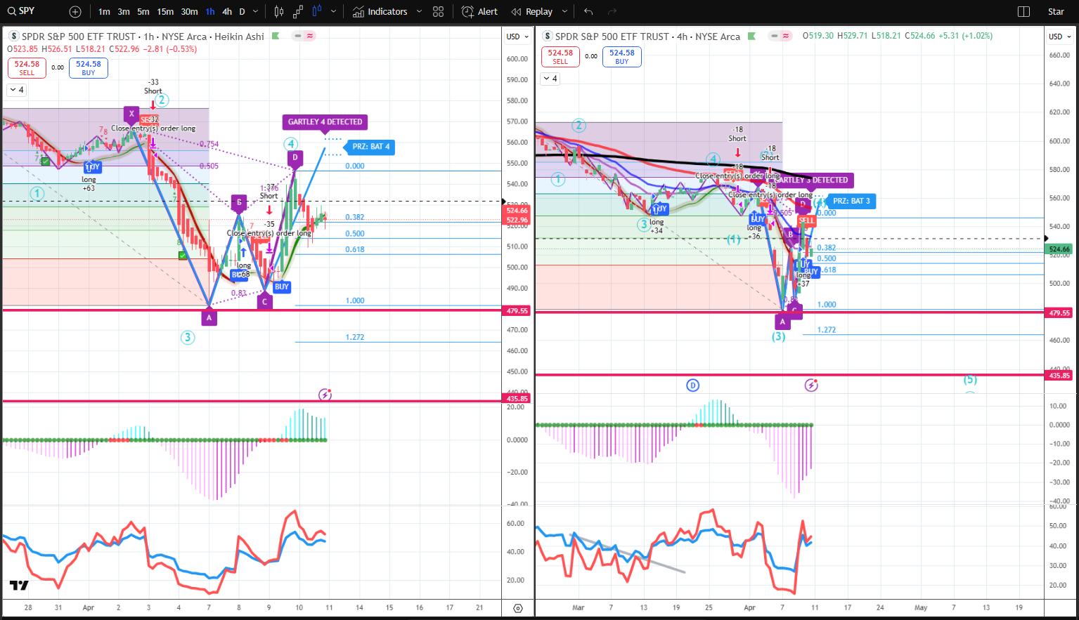Click the add symbol plus icon
This screenshot has width=1079, height=620.
pos(75,12)
